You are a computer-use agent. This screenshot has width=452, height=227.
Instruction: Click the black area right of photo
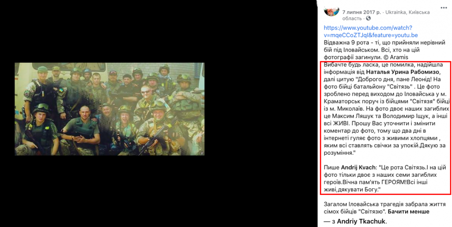tap(260, 109)
